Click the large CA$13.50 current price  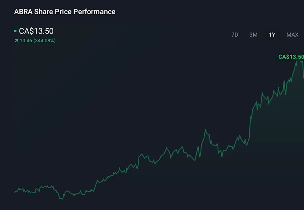[36, 31]
